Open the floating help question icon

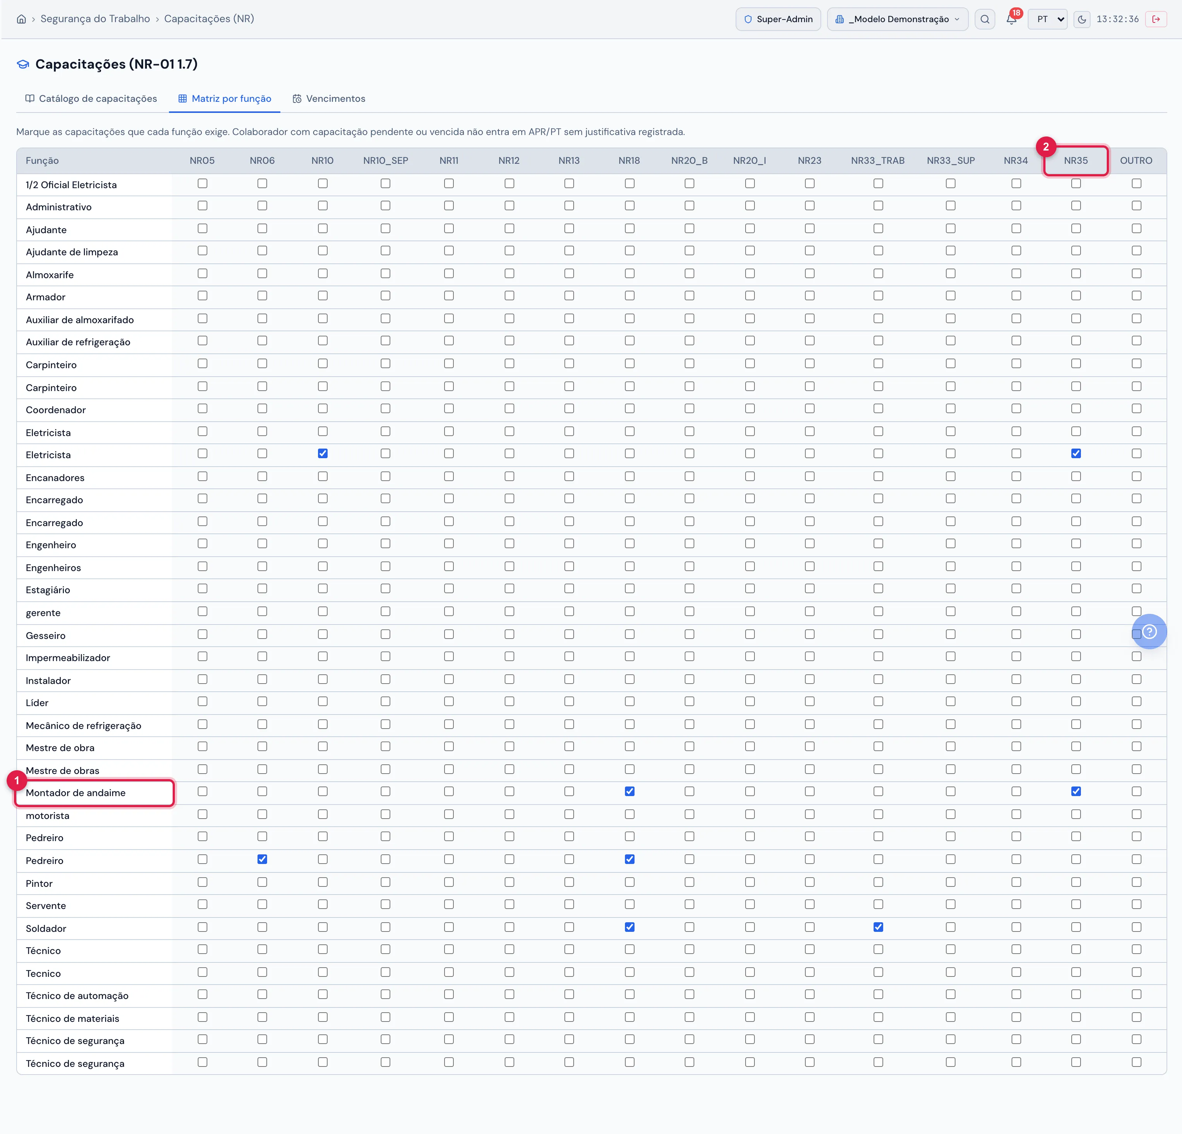[x=1150, y=632]
